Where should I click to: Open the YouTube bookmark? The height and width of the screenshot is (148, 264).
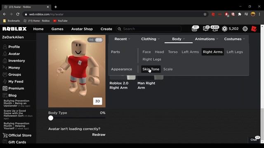tap(60, 21)
